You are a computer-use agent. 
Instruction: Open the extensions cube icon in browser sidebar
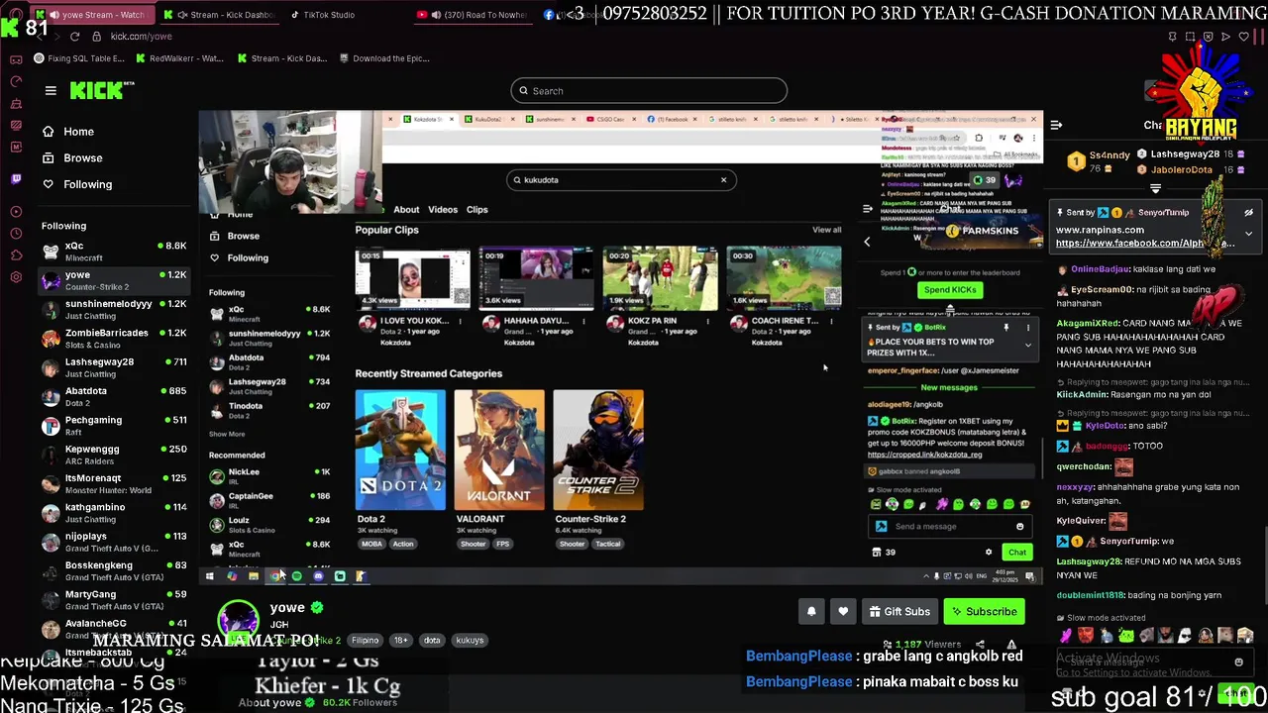16,255
